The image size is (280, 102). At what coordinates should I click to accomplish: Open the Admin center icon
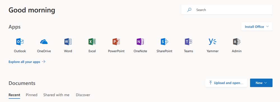tap(237, 42)
